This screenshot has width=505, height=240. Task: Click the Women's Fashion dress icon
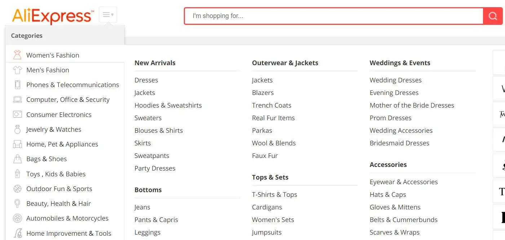17,55
